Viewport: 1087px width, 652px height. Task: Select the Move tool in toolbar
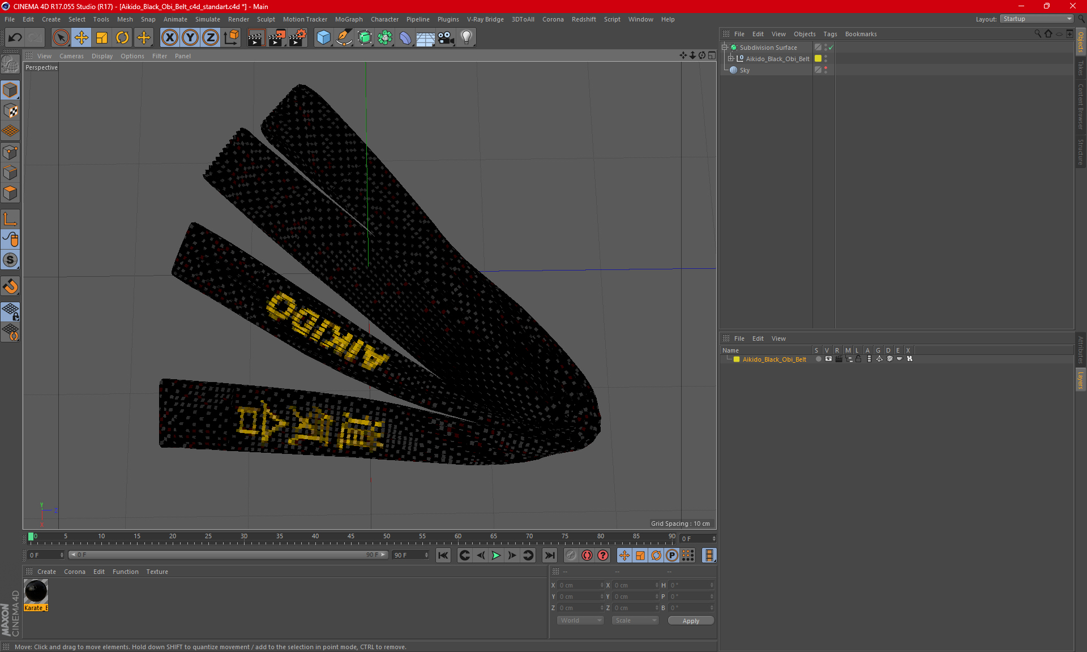(x=82, y=37)
